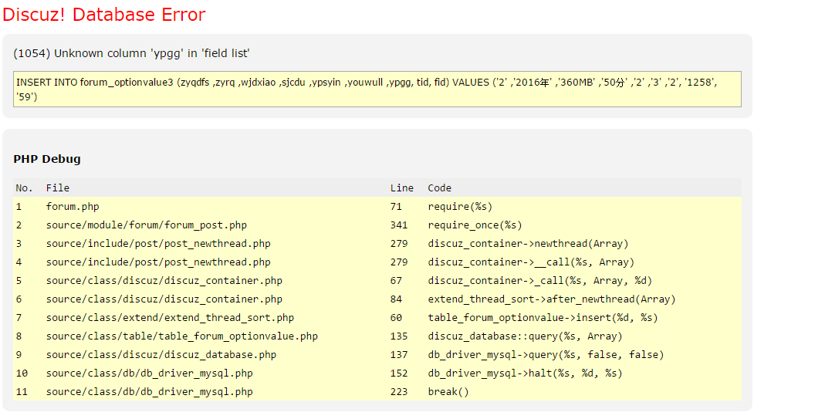Image resolution: width=825 pixels, height=419 pixels.
Task: Select 'discuz_database::query(%s, Array)' code
Action: (525, 336)
